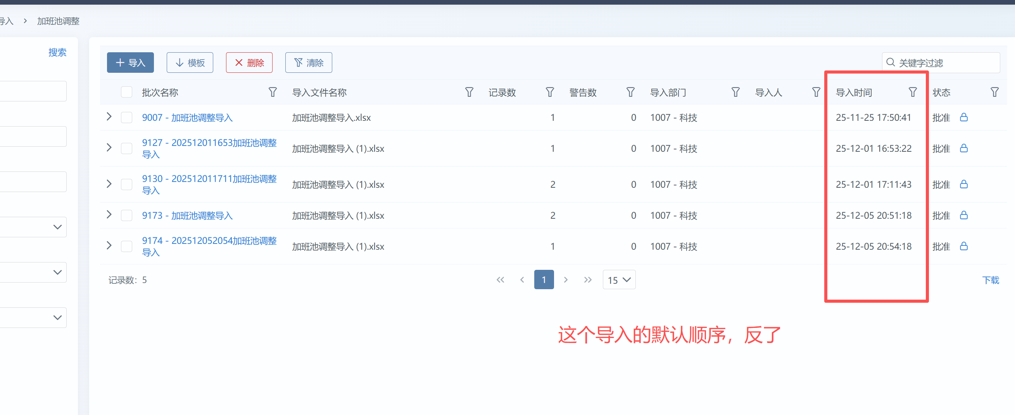Open the page size dropdown showing 15
This screenshot has height=415, width=1015.
point(619,280)
